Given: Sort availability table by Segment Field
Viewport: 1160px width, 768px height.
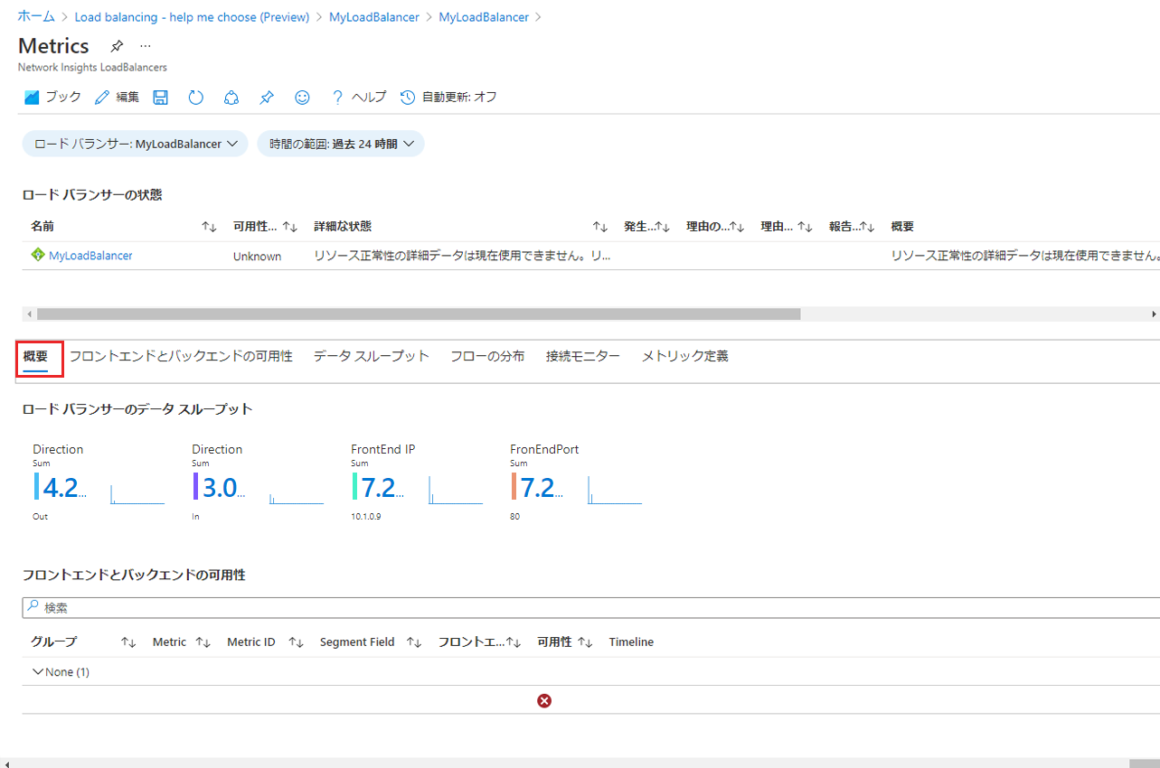Looking at the screenshot, I should [414, 642].
